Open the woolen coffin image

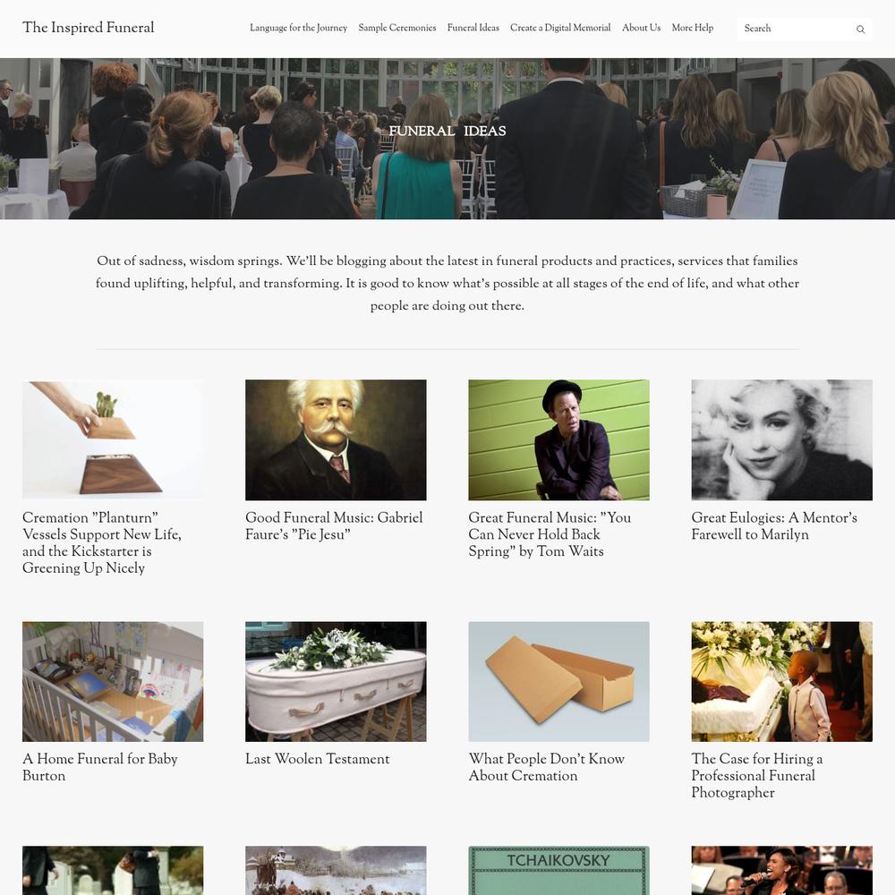coord(336,681)
